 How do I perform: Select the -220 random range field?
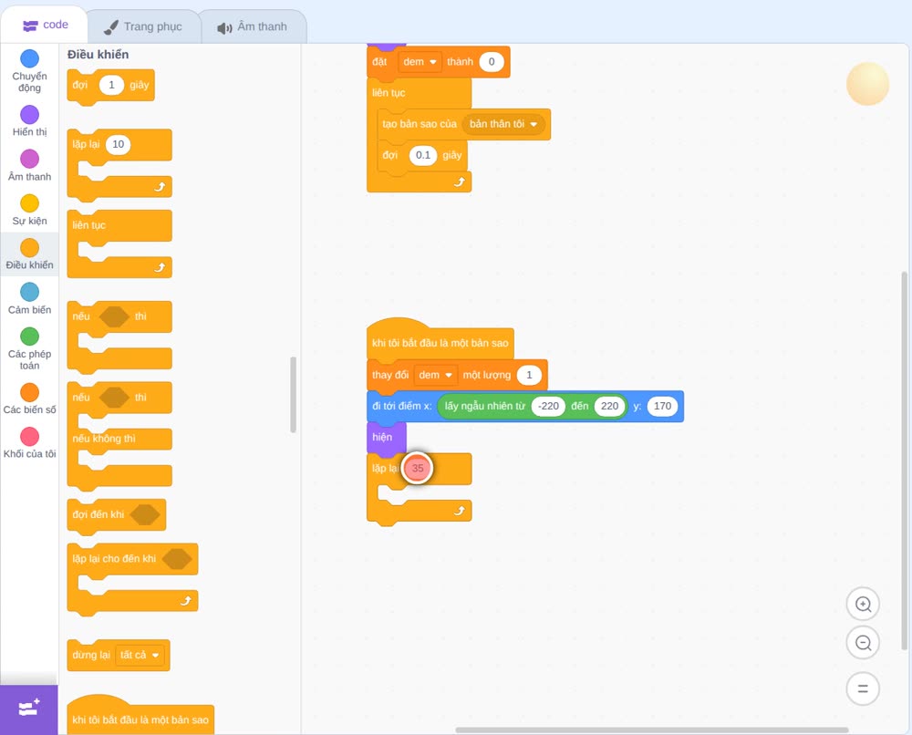[548, 406]
